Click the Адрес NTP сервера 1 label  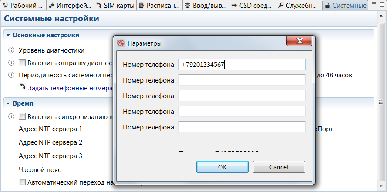(x=50, y=129)
